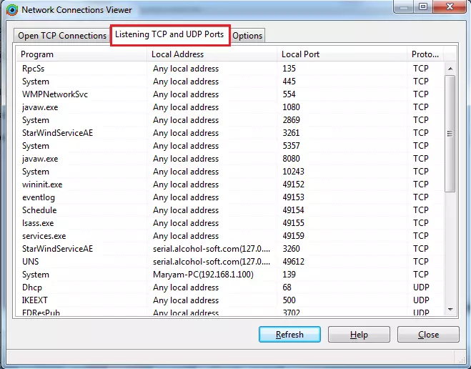
Task: Select Listening TCP and UDP Ports tab
Action: coord(170,34)
